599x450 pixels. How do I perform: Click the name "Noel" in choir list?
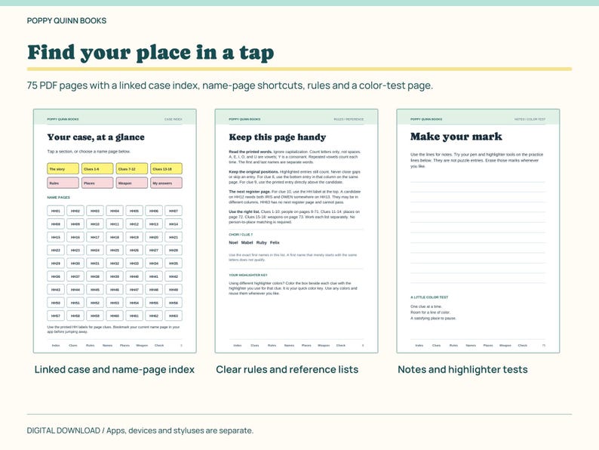pos(233,242)
